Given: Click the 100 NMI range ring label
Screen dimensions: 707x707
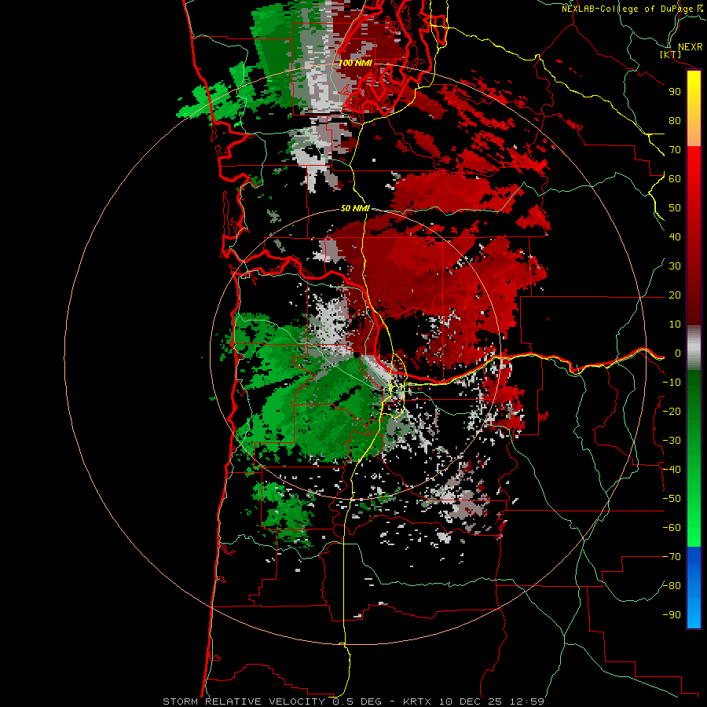Looking at the screenshot, I should (x=355, y=63).
